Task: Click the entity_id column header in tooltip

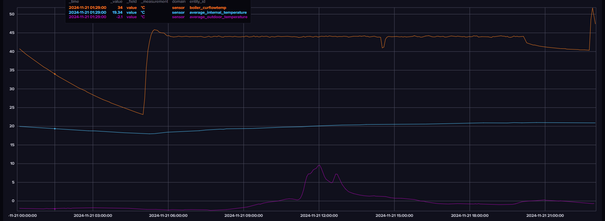Action: coord(197,2)
